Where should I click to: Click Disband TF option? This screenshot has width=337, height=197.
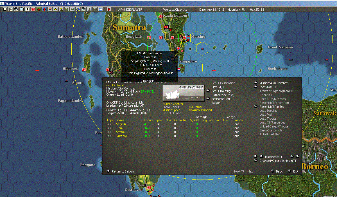[x=266, y=95]
